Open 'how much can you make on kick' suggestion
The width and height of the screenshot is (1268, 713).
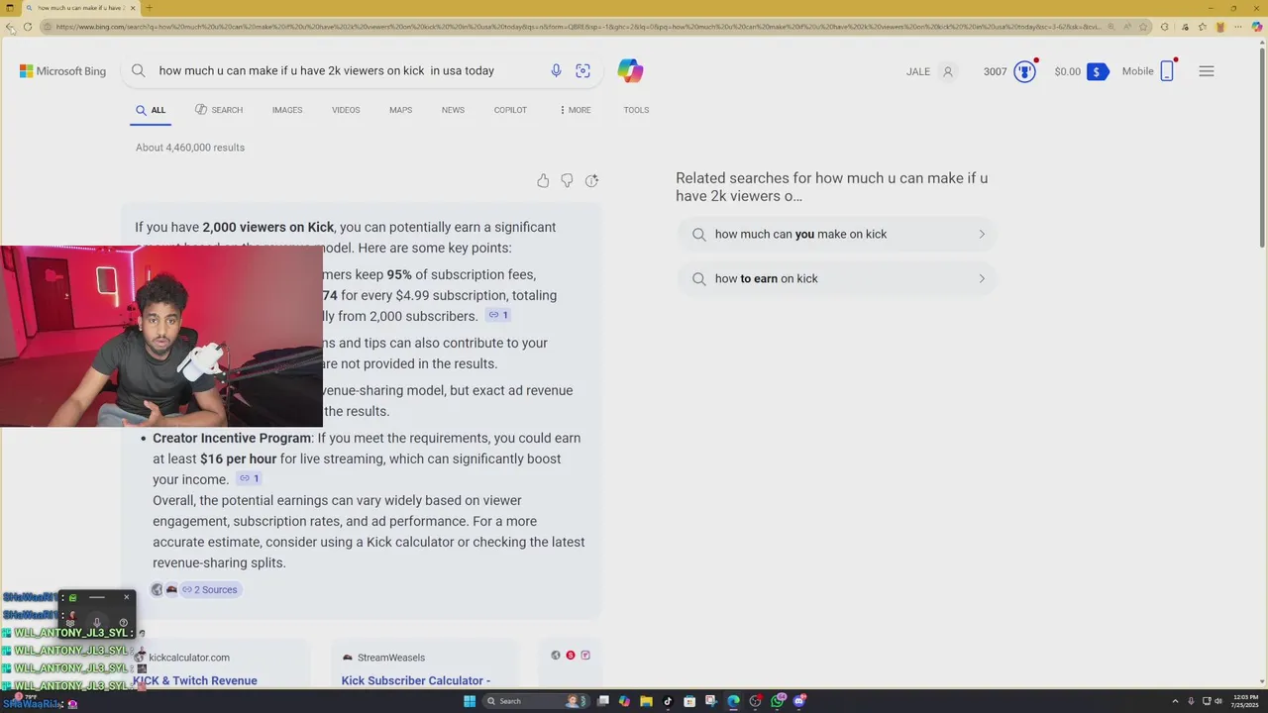click(836, 234)
